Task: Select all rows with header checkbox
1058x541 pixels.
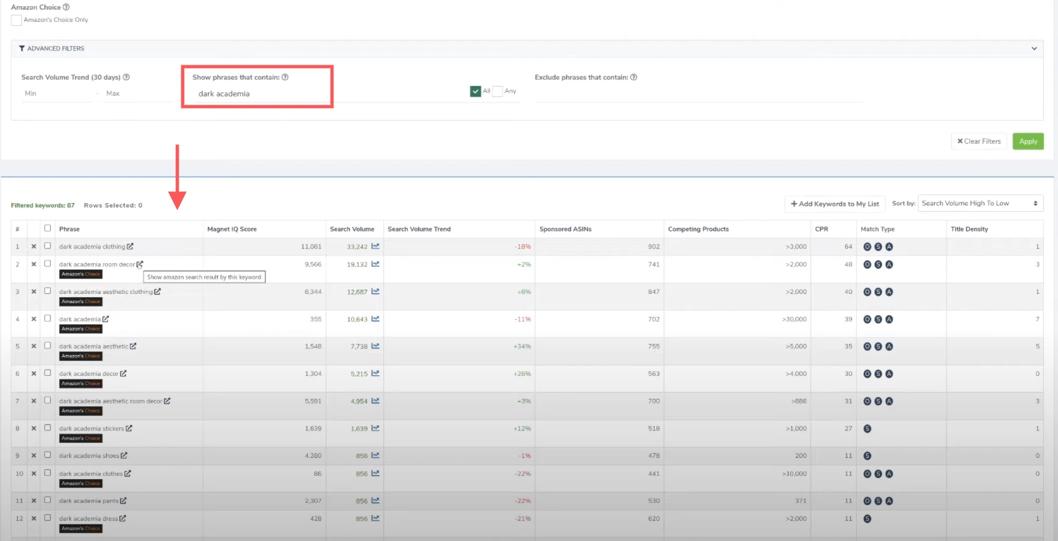Action: tap(47, 229)
